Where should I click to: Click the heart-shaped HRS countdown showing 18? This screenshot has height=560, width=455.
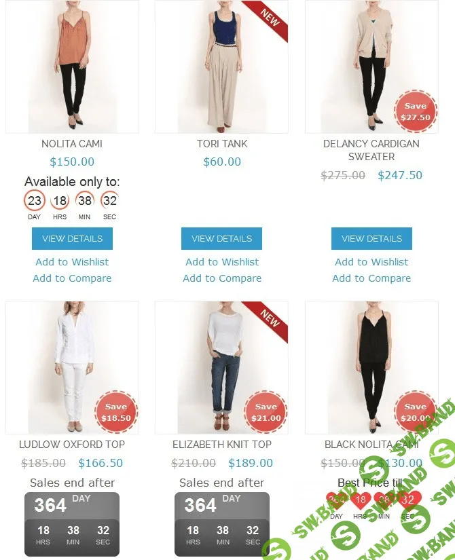click(361, 500)
